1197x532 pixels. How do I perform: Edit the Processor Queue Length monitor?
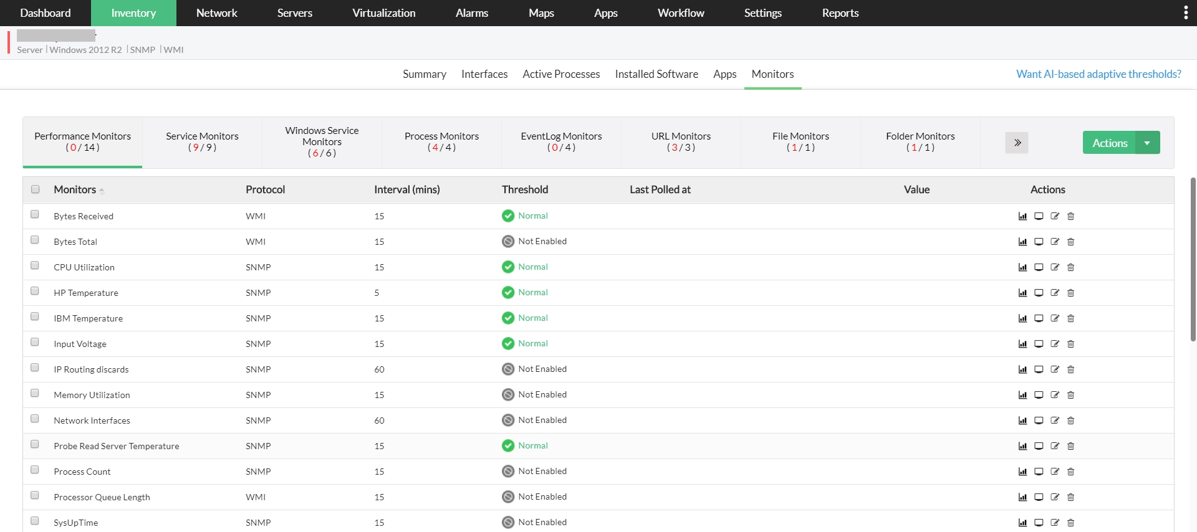click(1055, 497)
